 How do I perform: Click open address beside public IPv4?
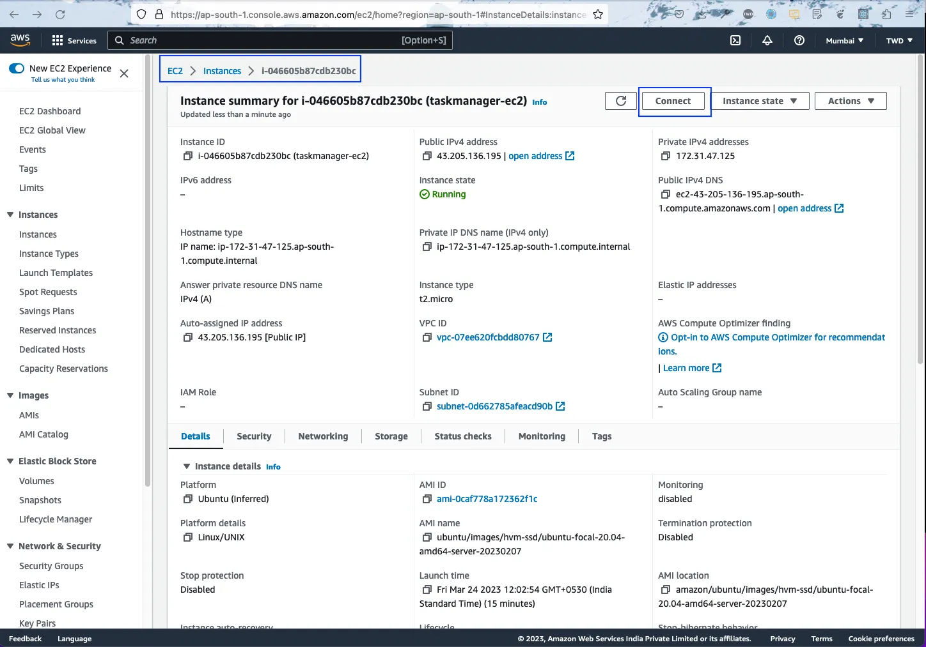tap(542, 156)
